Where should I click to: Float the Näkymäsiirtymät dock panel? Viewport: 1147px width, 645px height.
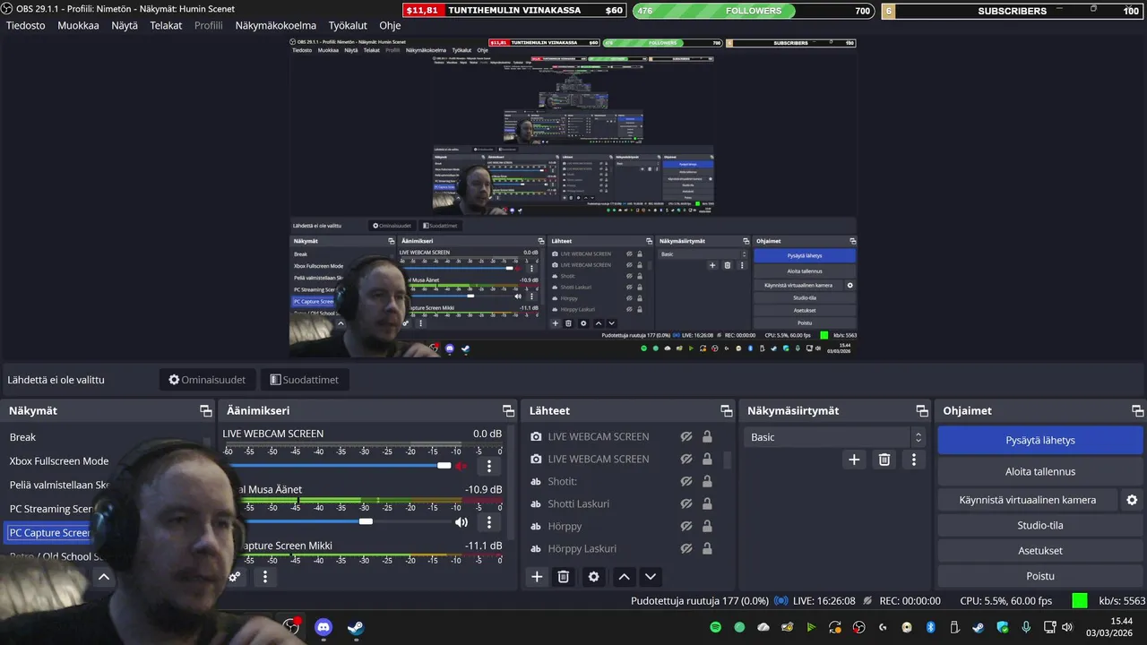tap(922, 410)
